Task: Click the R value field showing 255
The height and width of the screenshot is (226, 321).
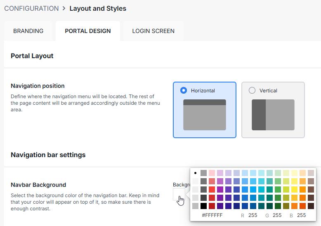Action: [x=253, y=215]
